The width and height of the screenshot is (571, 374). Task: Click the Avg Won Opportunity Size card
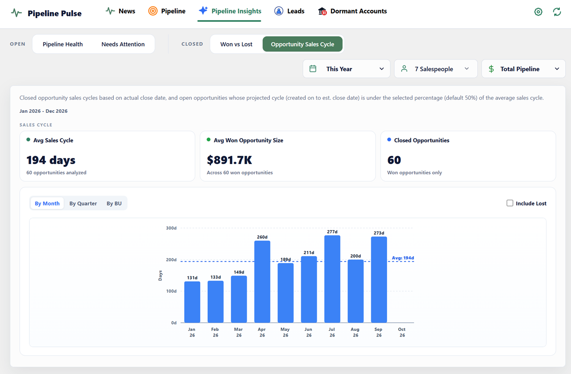click(288, 156)
